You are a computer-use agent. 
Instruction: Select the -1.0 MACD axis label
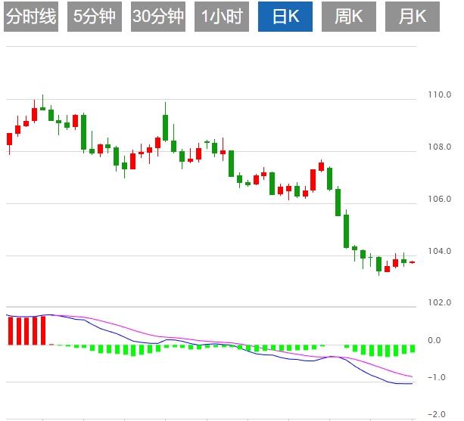click(437, 378)
